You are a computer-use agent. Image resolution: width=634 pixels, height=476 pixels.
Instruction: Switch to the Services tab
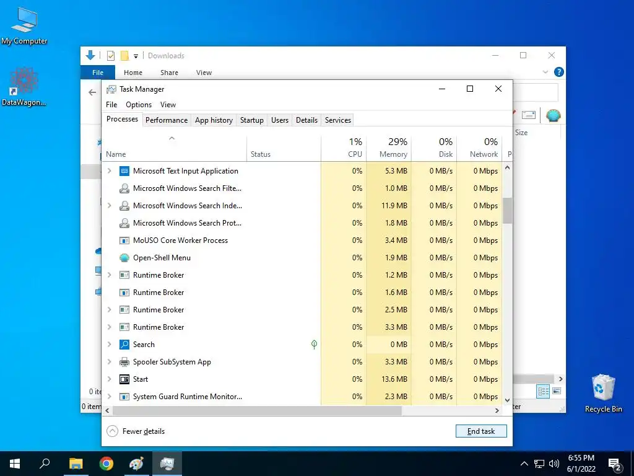coord(338,120)
